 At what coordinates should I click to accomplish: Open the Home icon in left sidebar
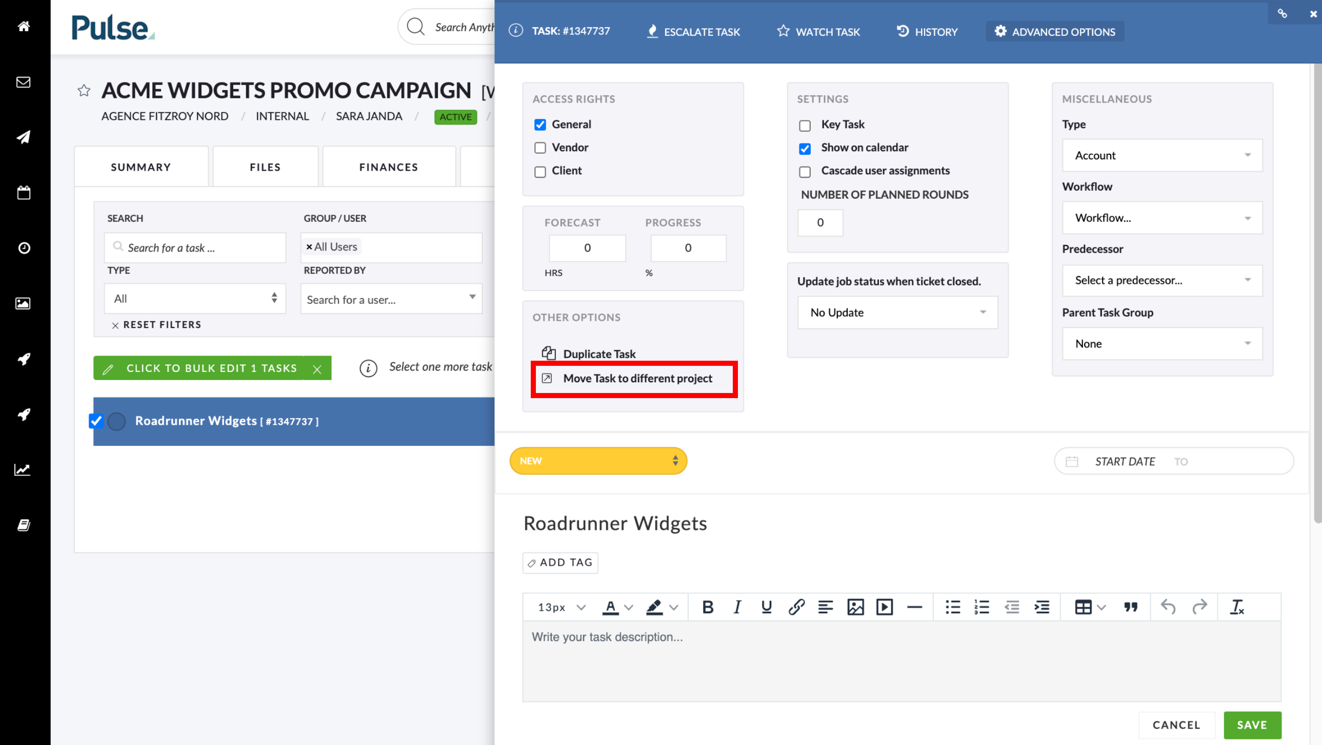(x=24, y=26)
